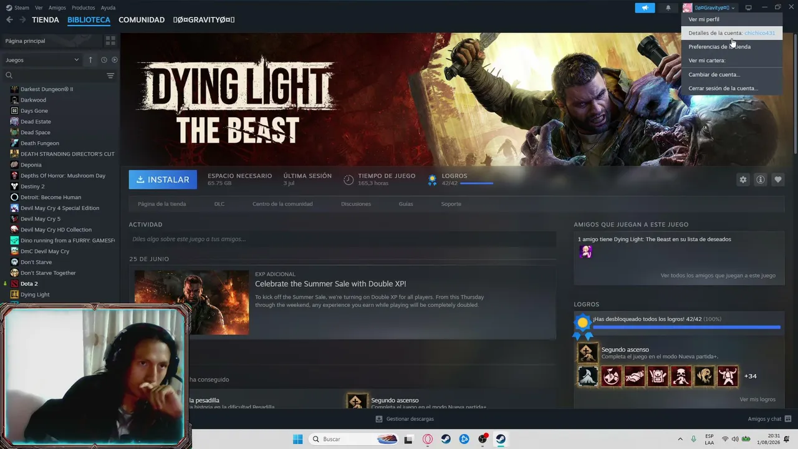Toggle the recent activity clock filter
The width and height of the screenshot is (798, 449).
tap(104, 60)
